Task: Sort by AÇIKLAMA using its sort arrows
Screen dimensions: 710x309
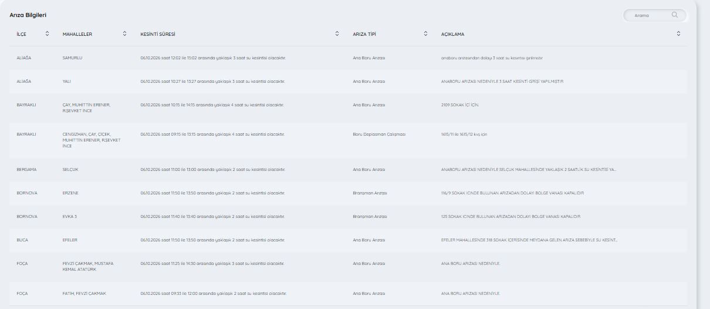Action: point(679,34)
